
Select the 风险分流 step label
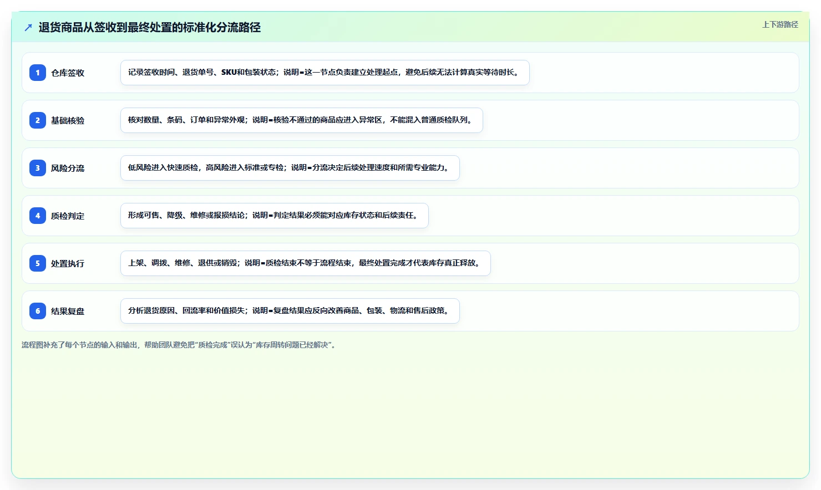tap(68, 168)
